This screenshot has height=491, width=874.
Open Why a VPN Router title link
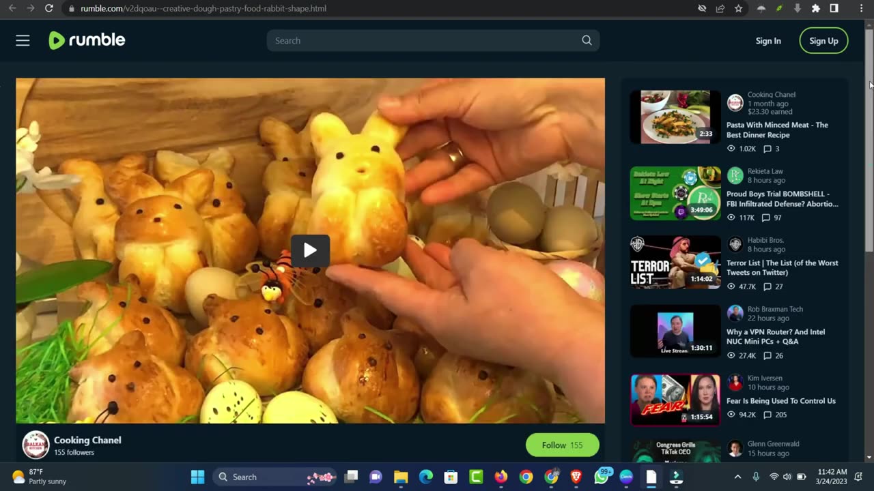776,336
